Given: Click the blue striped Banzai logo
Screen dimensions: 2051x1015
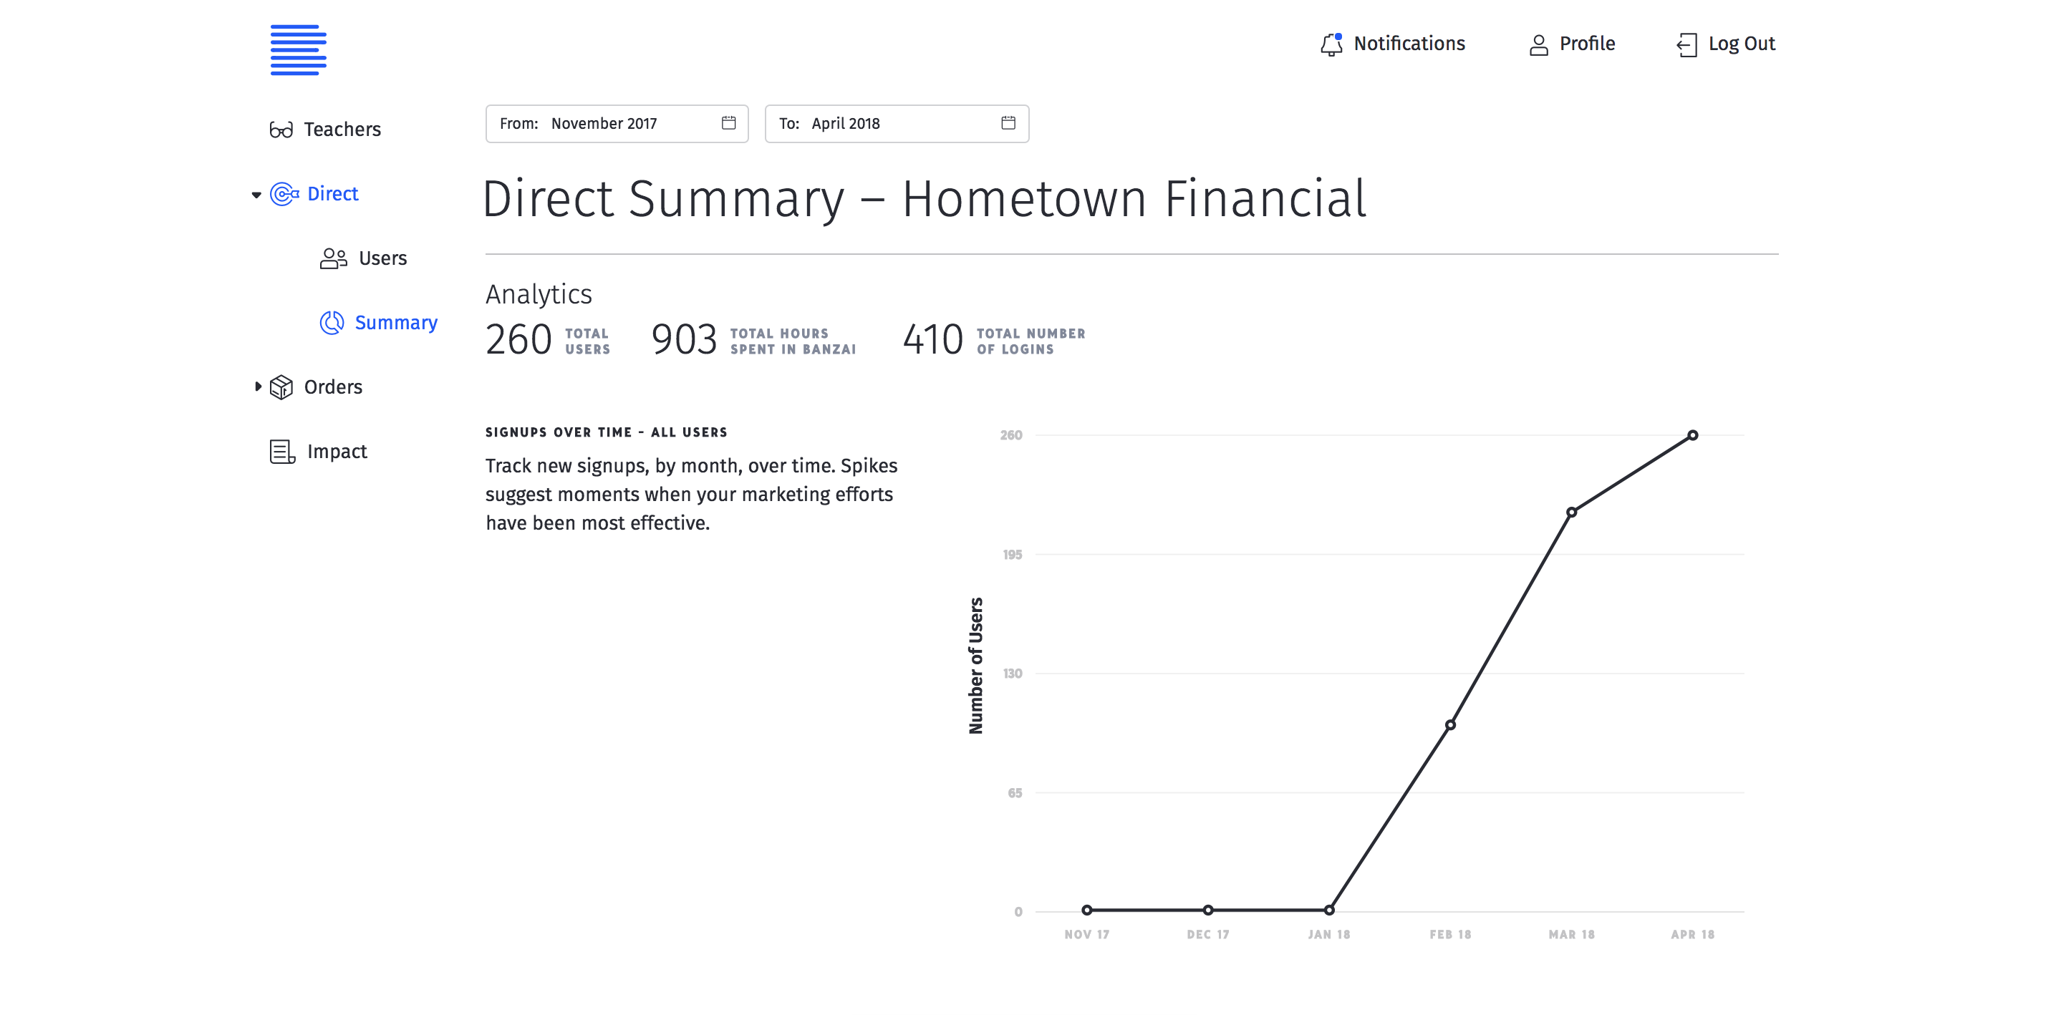Looking at the screenshot, I should tap(298, 50).
